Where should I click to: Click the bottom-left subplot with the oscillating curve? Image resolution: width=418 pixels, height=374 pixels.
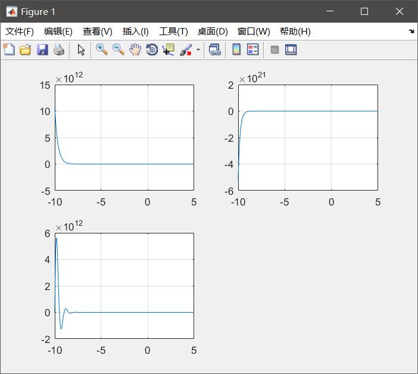pos(124,286)
